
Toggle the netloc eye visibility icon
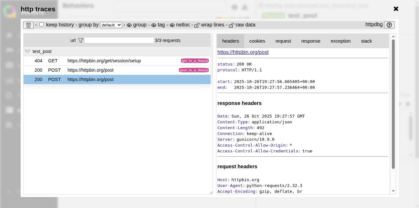[x=172, y=25]
